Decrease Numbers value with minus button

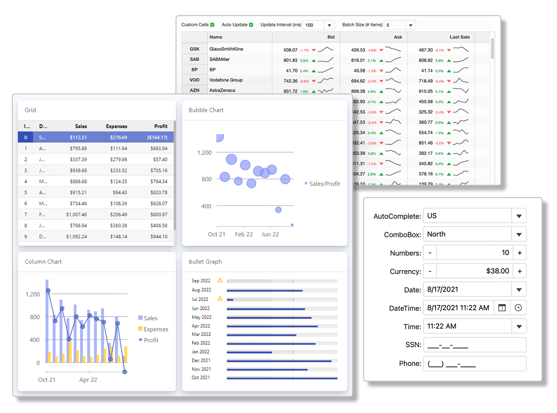(430, 253)
